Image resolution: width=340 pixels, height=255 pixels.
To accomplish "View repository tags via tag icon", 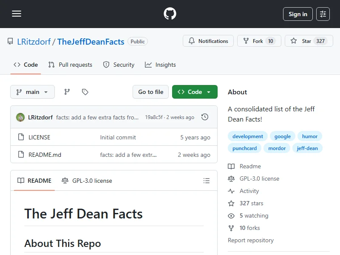I will (x=85, y=92).
